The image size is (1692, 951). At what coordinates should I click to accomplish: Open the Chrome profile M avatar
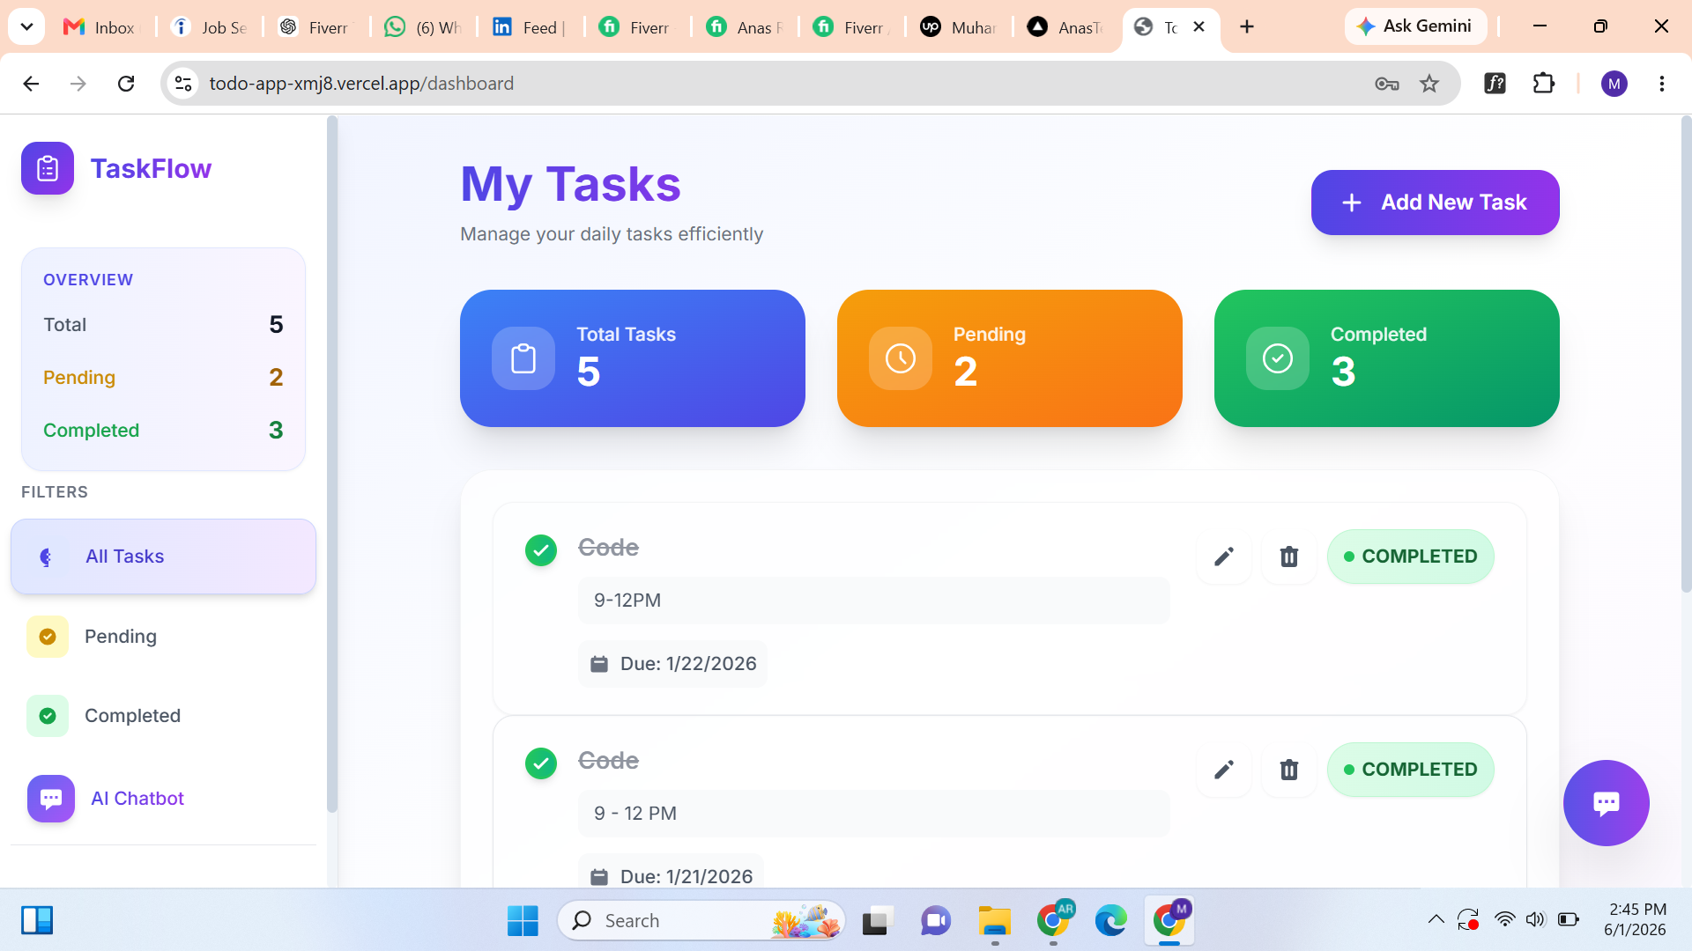1614,84
